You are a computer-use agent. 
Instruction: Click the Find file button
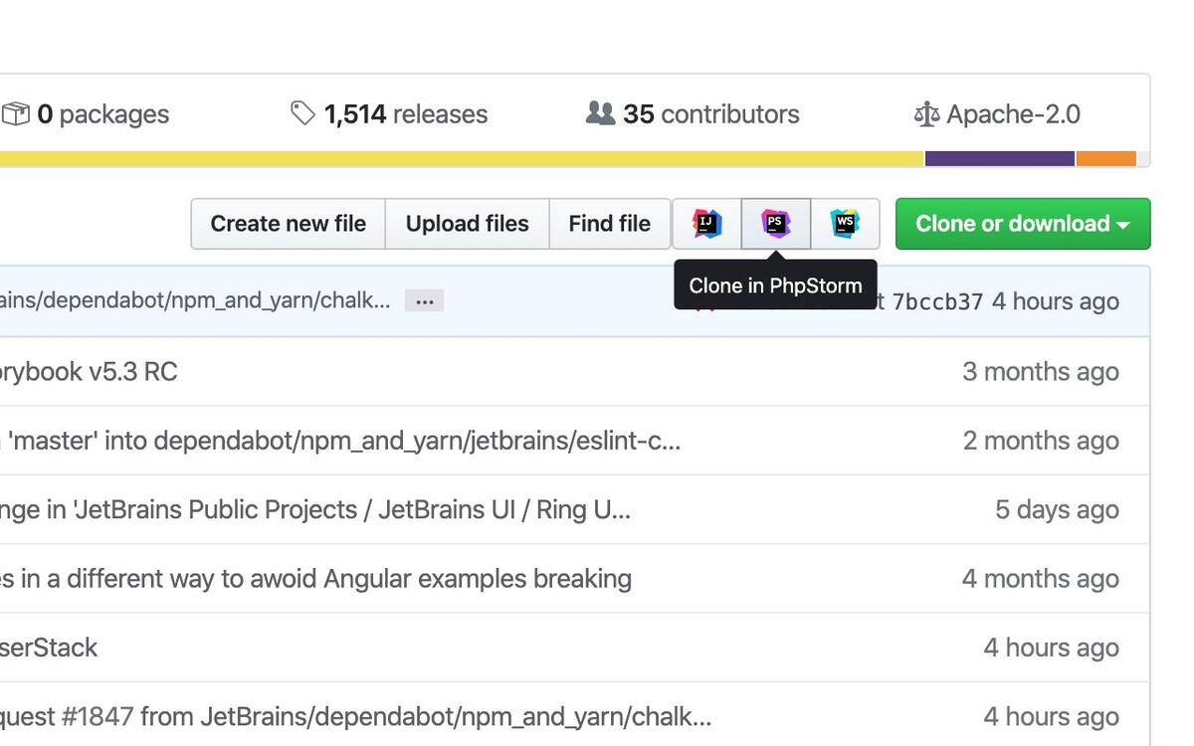[x=609, y=224]
